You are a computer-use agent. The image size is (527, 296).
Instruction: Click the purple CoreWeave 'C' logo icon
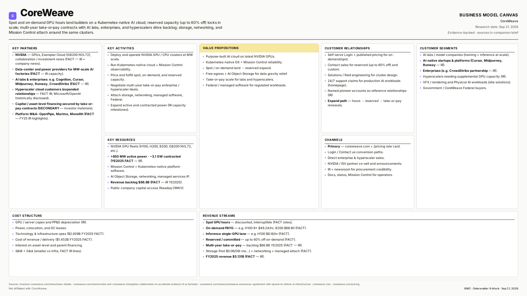pyautogui.click(x=13, y=16)
